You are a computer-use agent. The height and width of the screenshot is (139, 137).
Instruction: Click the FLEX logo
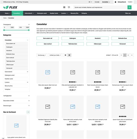point(10,7)
